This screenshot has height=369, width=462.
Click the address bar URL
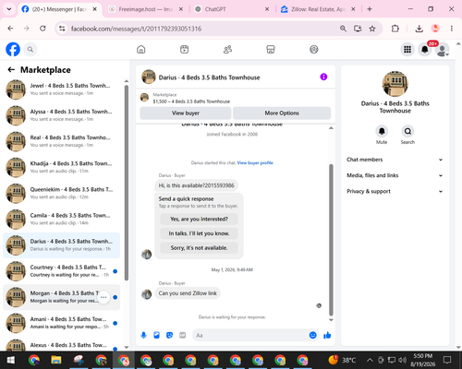(x=136, y=29)
